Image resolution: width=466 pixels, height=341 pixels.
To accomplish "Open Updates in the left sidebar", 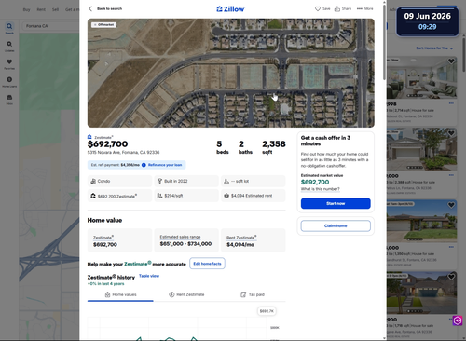I will [x=9, y=47].
